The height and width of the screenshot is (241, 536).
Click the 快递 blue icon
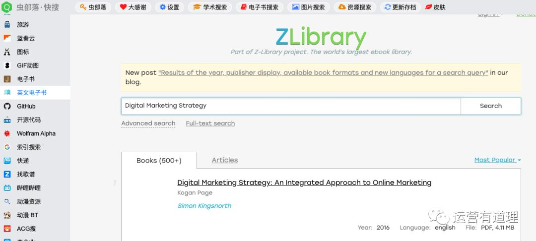click(7, 161)
